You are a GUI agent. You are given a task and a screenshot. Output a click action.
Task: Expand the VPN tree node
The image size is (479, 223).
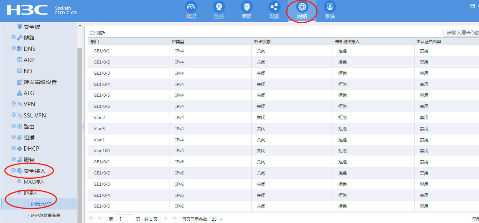click(x=13, y=104)
